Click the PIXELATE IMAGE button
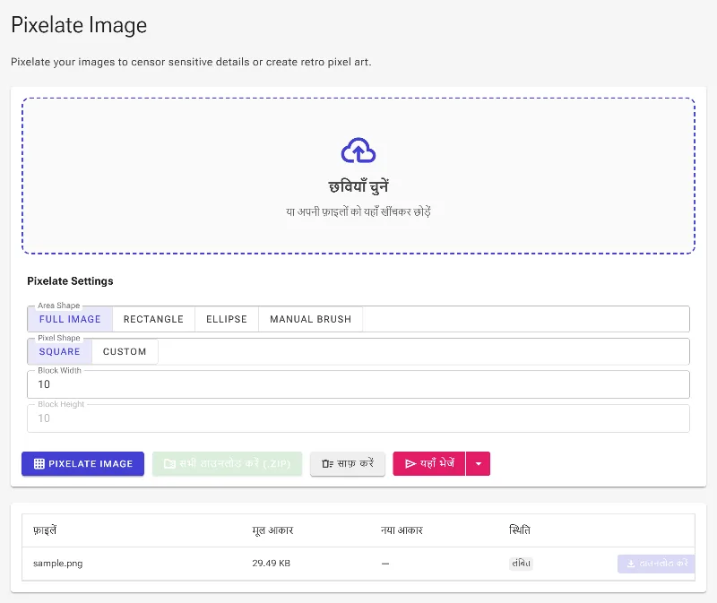Image resolution: width=717 pixels, height=603 pixels. pyautogui.click(x=82, y=463)
